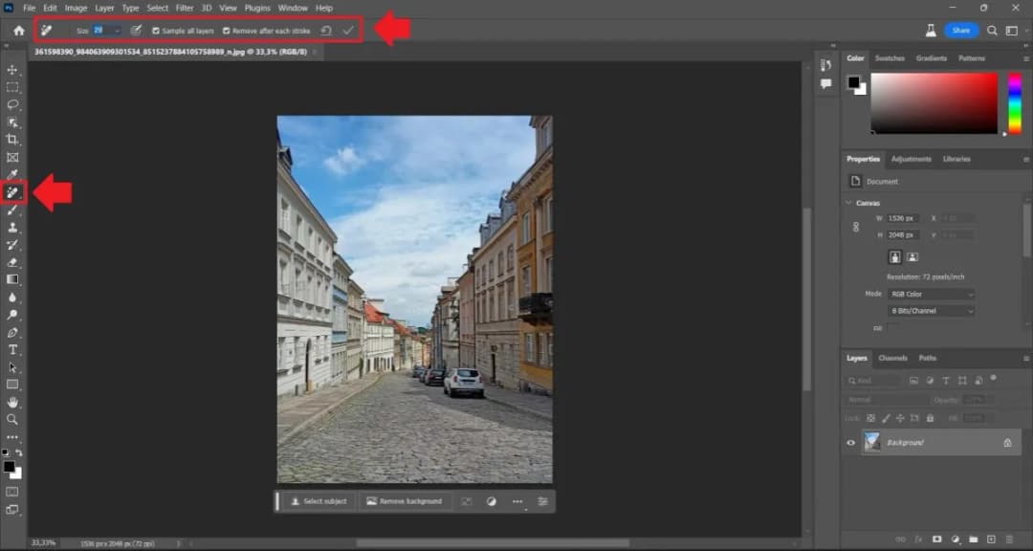Open the Size dropdown in the options bar

[x=117, y=30]
